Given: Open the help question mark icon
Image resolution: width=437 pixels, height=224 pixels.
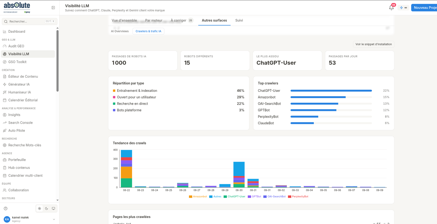Looking at the screenshot, I should [x=5, y=208].
